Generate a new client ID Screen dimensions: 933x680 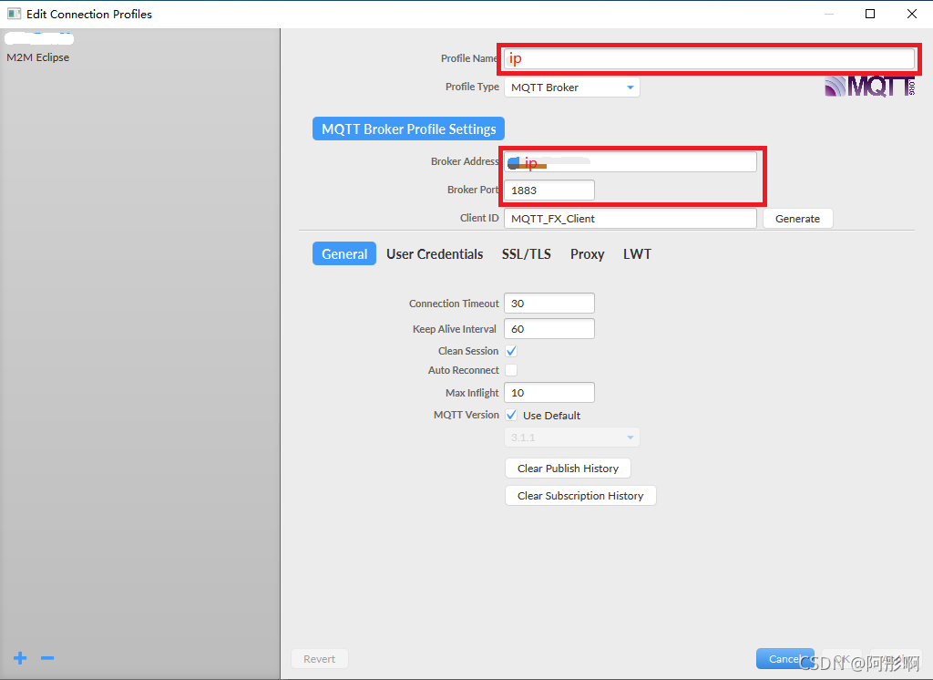coord(797,219)
